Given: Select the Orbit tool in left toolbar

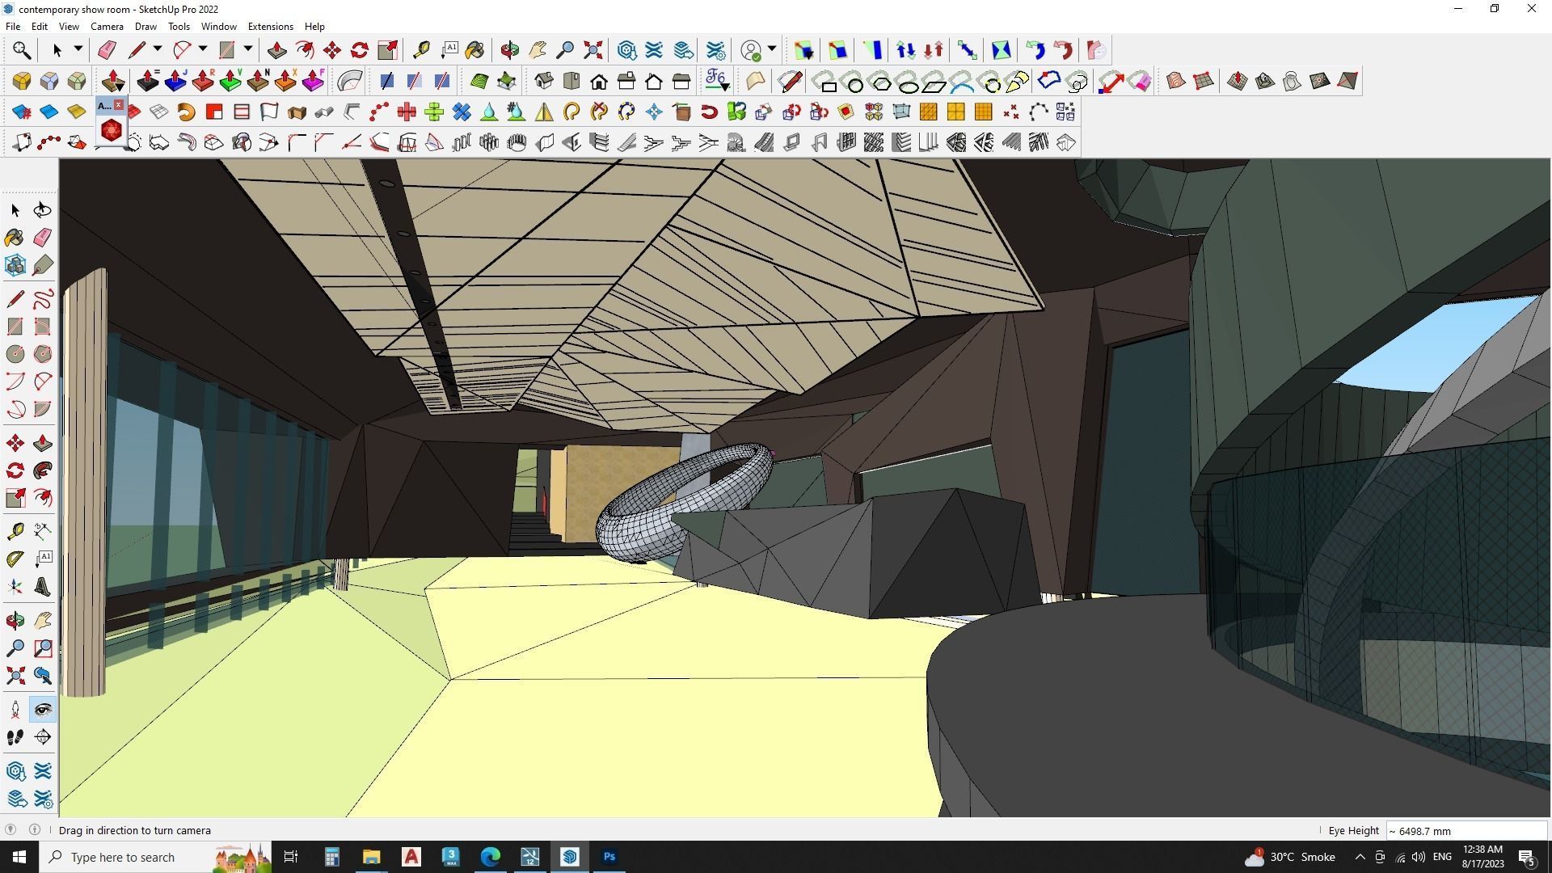Looking at the screenshot, I should 15,621.
